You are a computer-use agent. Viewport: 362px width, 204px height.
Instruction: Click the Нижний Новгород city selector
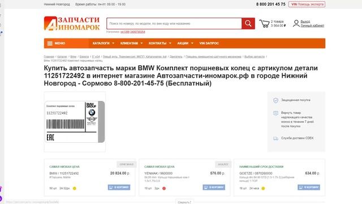click(x=57, y=4)
